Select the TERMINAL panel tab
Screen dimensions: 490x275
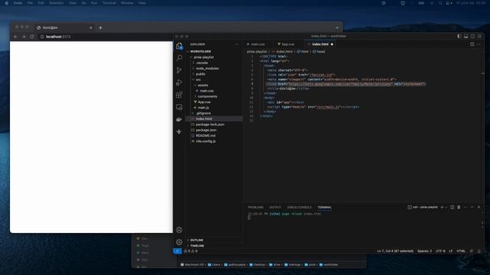325,207
